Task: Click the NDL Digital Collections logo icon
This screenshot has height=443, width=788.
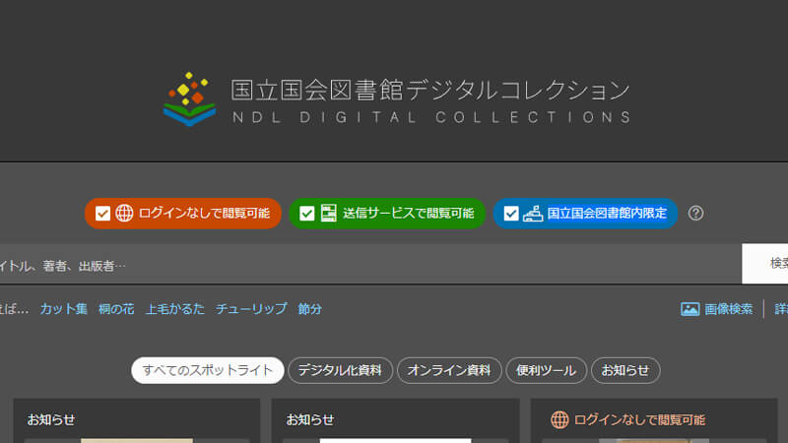Action: [x=189, y=99]
